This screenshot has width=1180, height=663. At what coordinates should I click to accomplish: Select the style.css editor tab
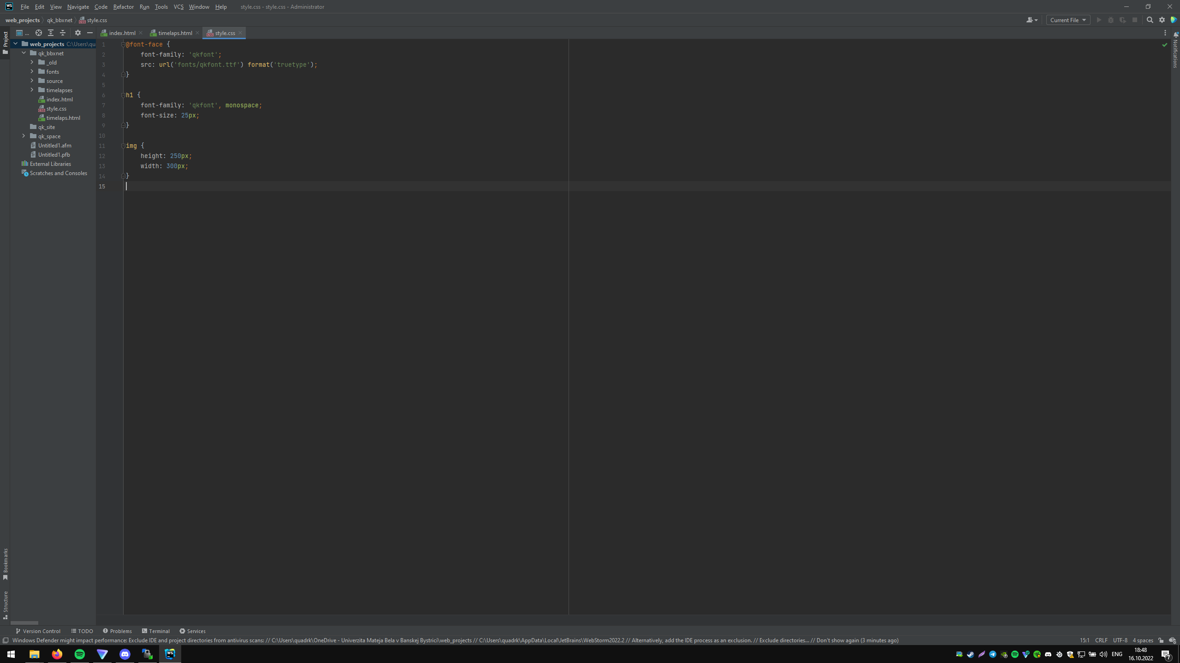[225, 33]
